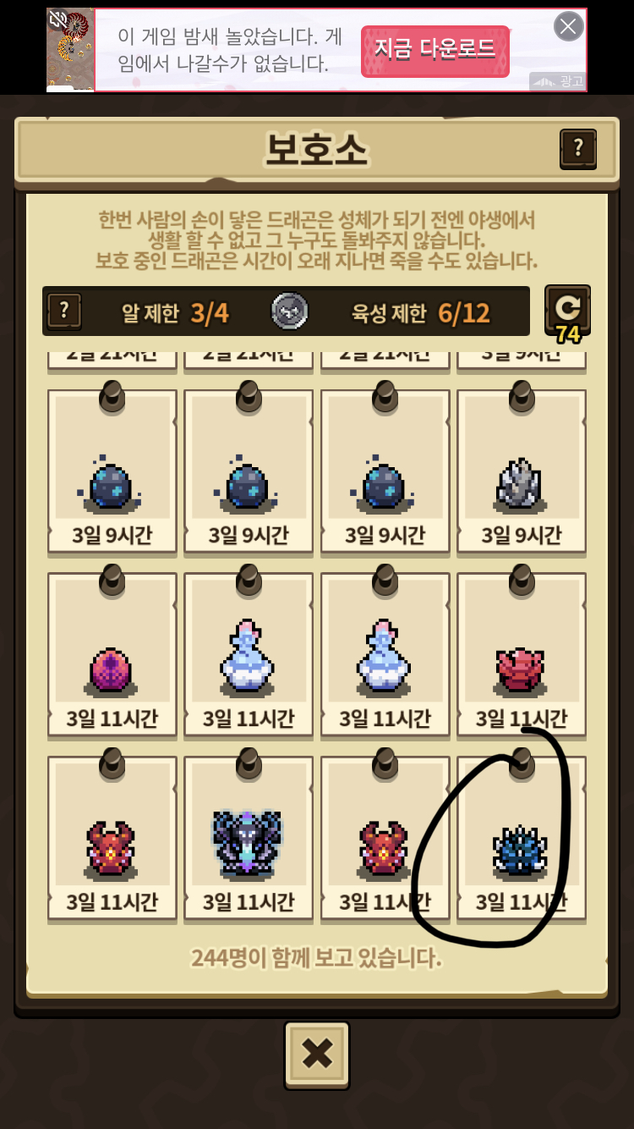This screenshot has height=1129, width=634.
Task: Pick the pink egg card with 3일 11시간
Action: (x=112, y=654)
